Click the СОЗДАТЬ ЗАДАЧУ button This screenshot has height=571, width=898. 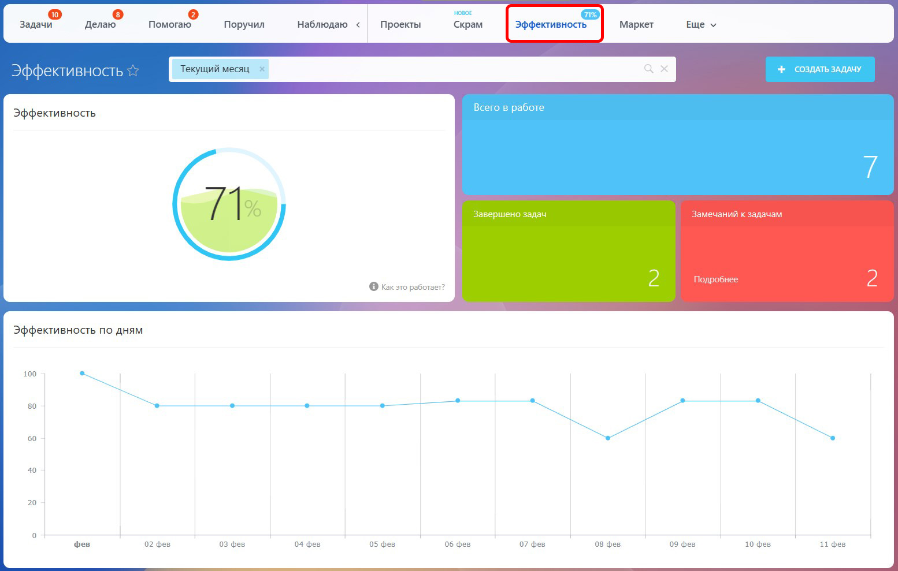point(820,69)
